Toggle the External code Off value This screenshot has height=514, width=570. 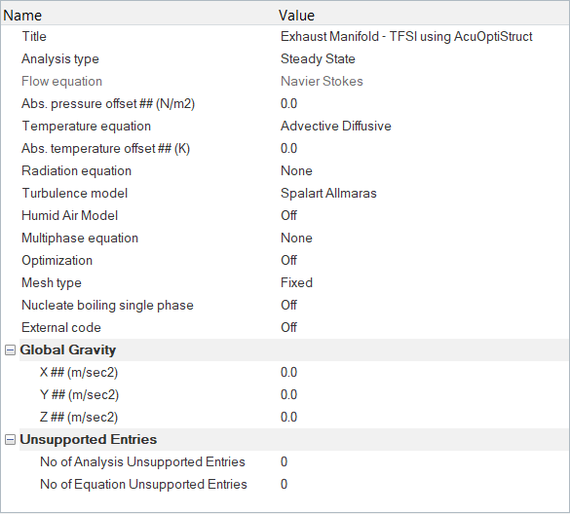(288, 328)
